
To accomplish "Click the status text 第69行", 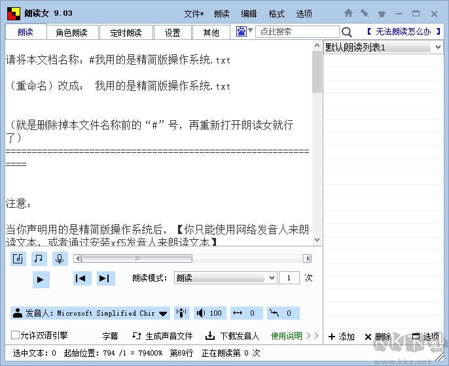I will click(x=181, y=353).
